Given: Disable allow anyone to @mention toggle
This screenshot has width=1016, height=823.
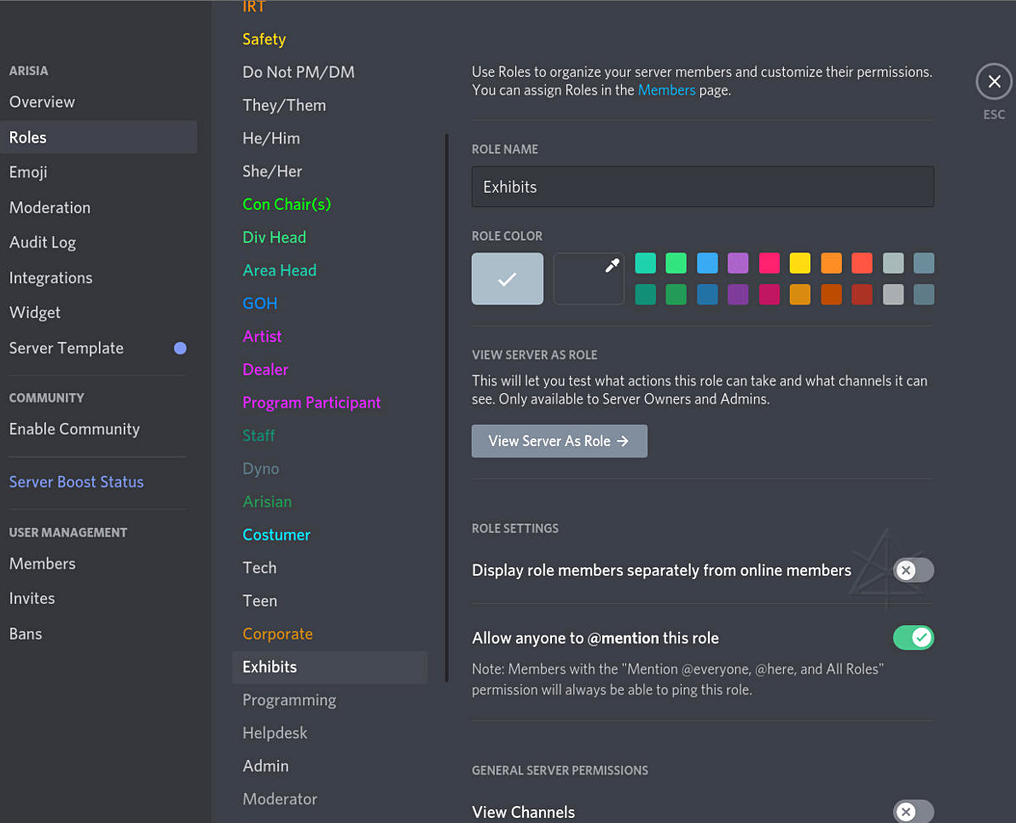Looking at the screenshot, I should click(x=914, y=638).
